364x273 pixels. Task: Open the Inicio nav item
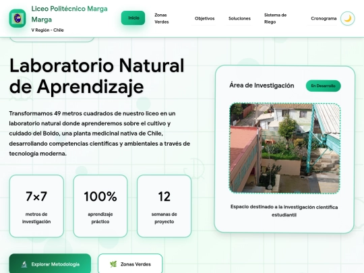coord(133,18)
